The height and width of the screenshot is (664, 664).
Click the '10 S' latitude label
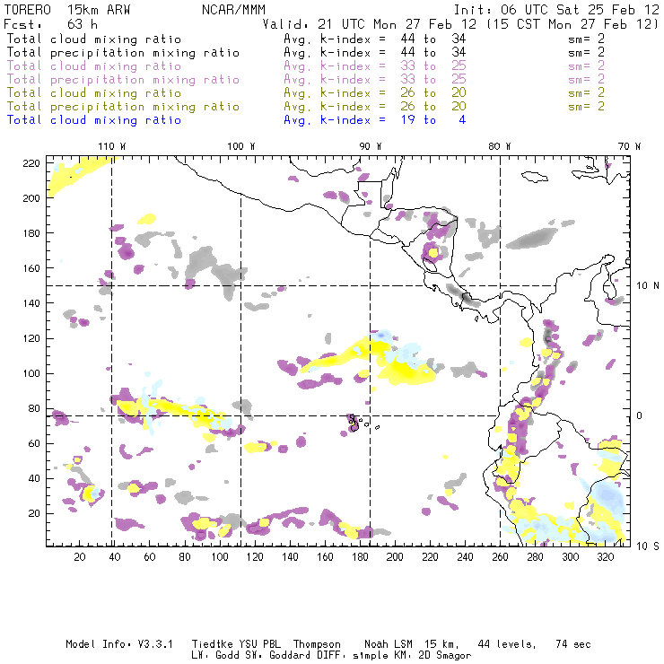click(648, 546)
